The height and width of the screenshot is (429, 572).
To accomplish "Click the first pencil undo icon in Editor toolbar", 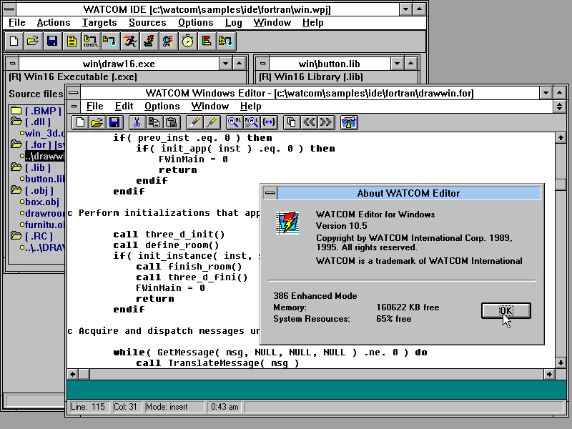I will coord(194,122).
